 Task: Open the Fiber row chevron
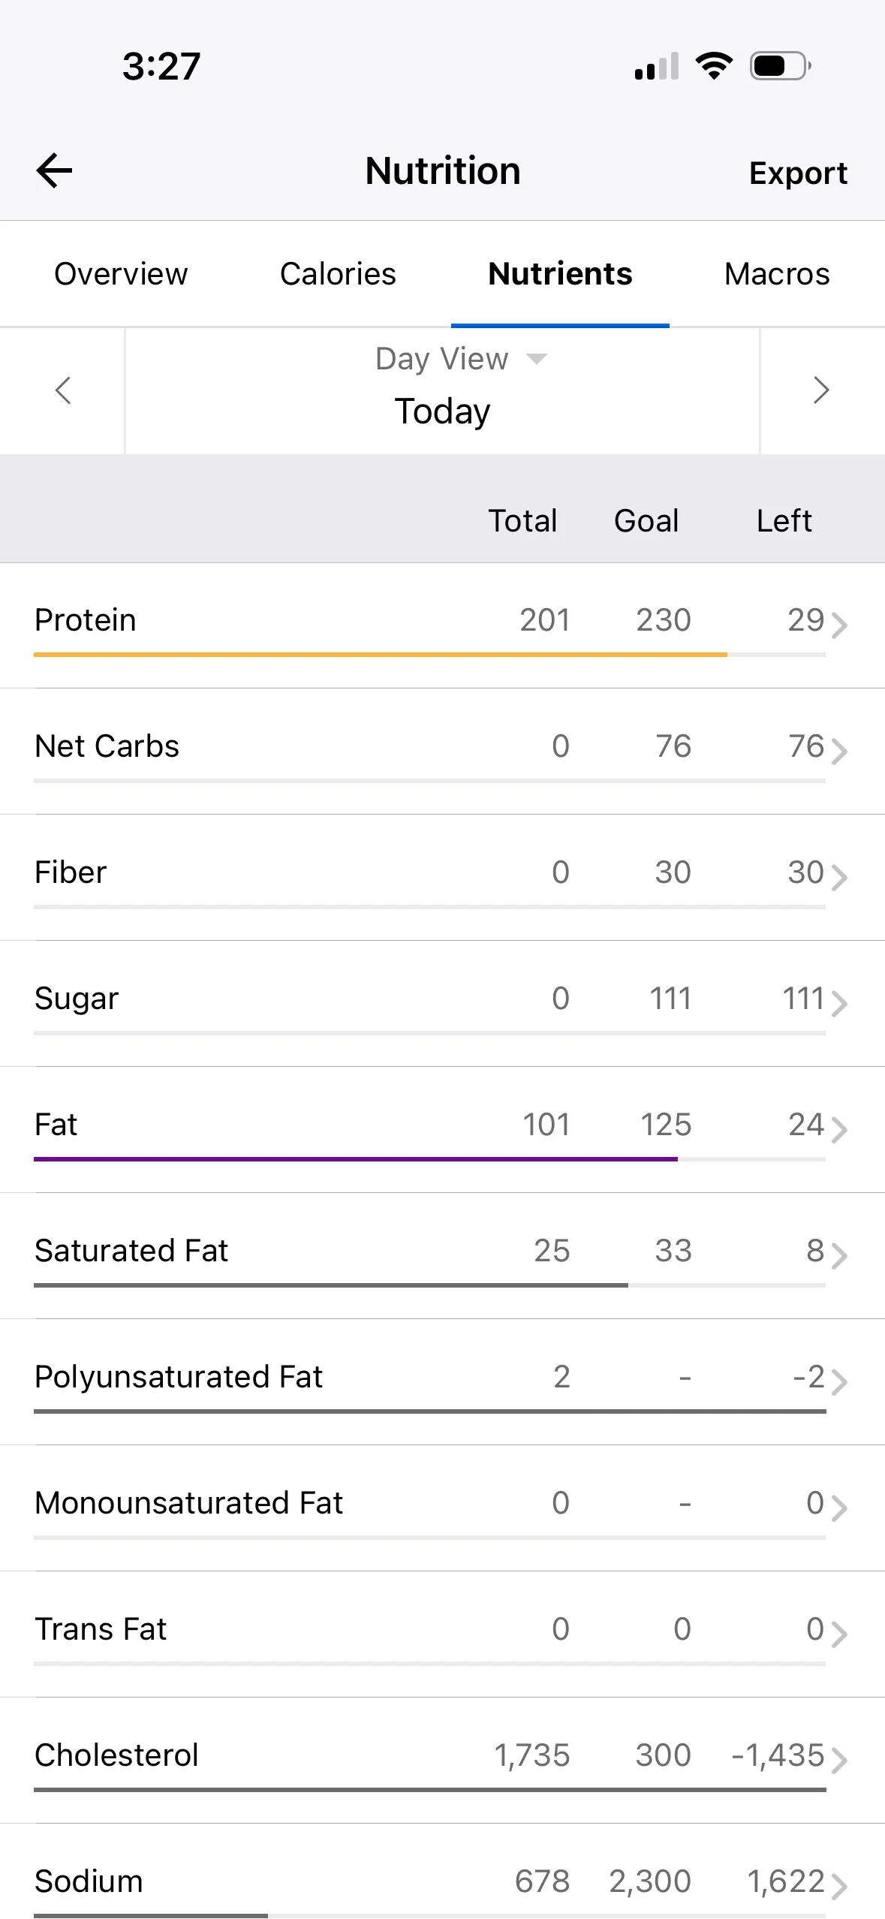click(839, 877)
